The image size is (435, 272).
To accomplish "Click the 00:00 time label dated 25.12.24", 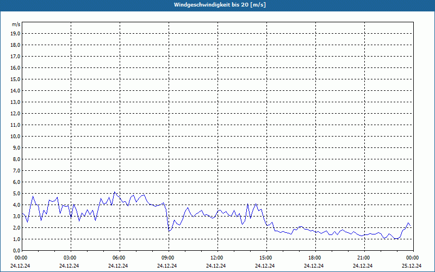I will (x=412, y=258).
